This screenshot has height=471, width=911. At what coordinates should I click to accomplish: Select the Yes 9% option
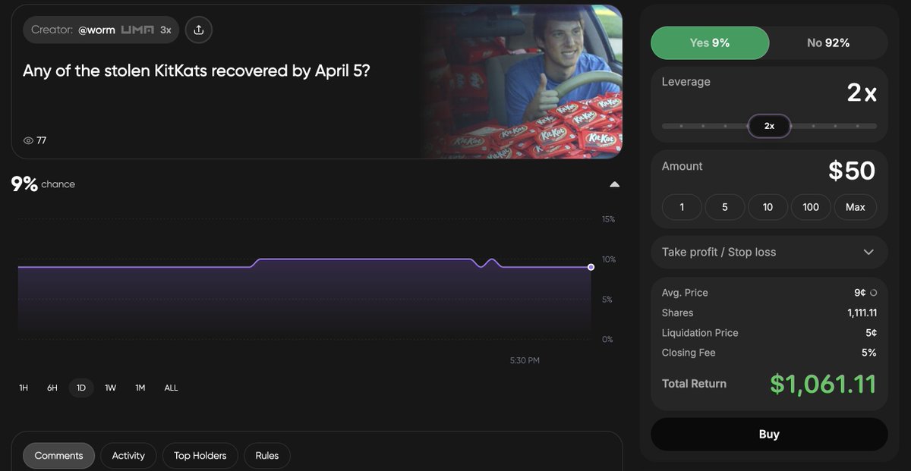point(710,43)
